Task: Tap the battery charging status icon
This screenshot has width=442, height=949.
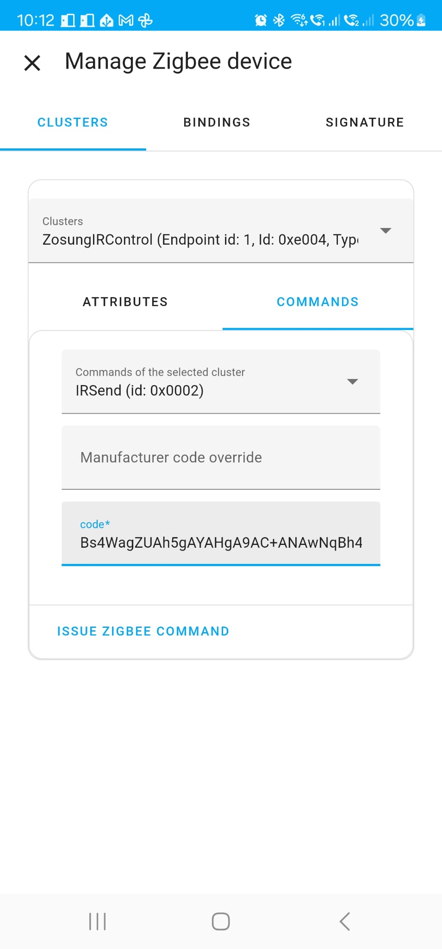Action: 421,20
